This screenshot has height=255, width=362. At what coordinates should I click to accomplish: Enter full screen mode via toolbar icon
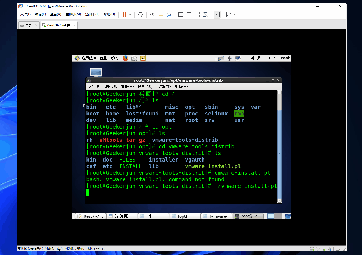197,15
